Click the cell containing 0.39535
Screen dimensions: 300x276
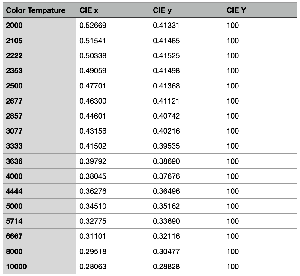166,146
